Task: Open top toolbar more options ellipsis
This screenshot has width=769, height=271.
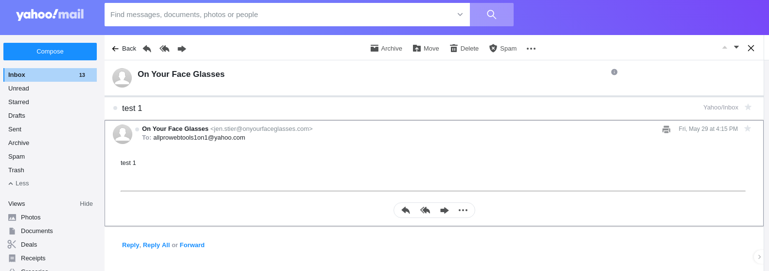Action: point(531,49)
